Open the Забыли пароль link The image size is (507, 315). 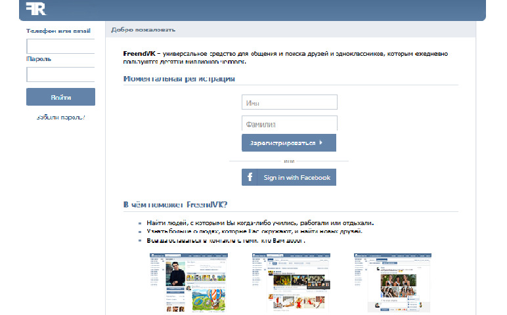tap(61, 117)
